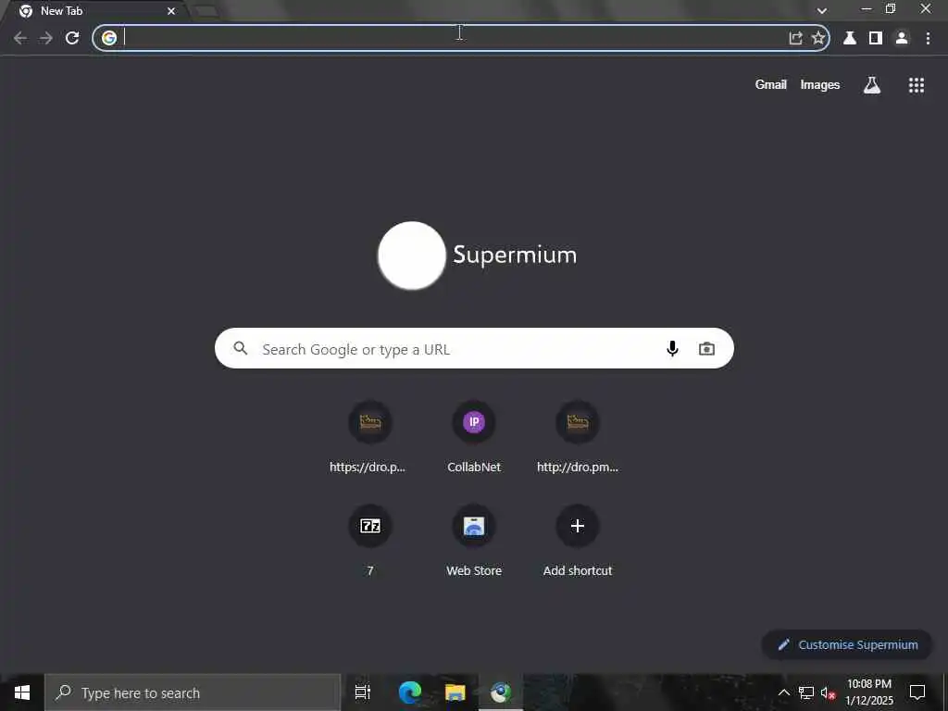The width and height of the screenshot is (948, 711).
Task: Open the Google apps grid
Action: (x=917, y=85)
